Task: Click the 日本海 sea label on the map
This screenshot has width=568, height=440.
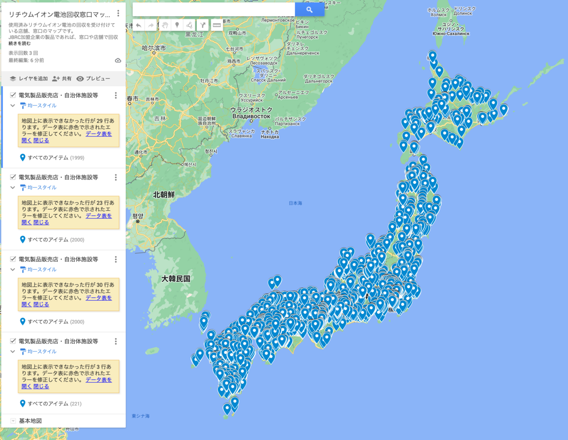Action: pyautogui.click(x=295, y=203)
